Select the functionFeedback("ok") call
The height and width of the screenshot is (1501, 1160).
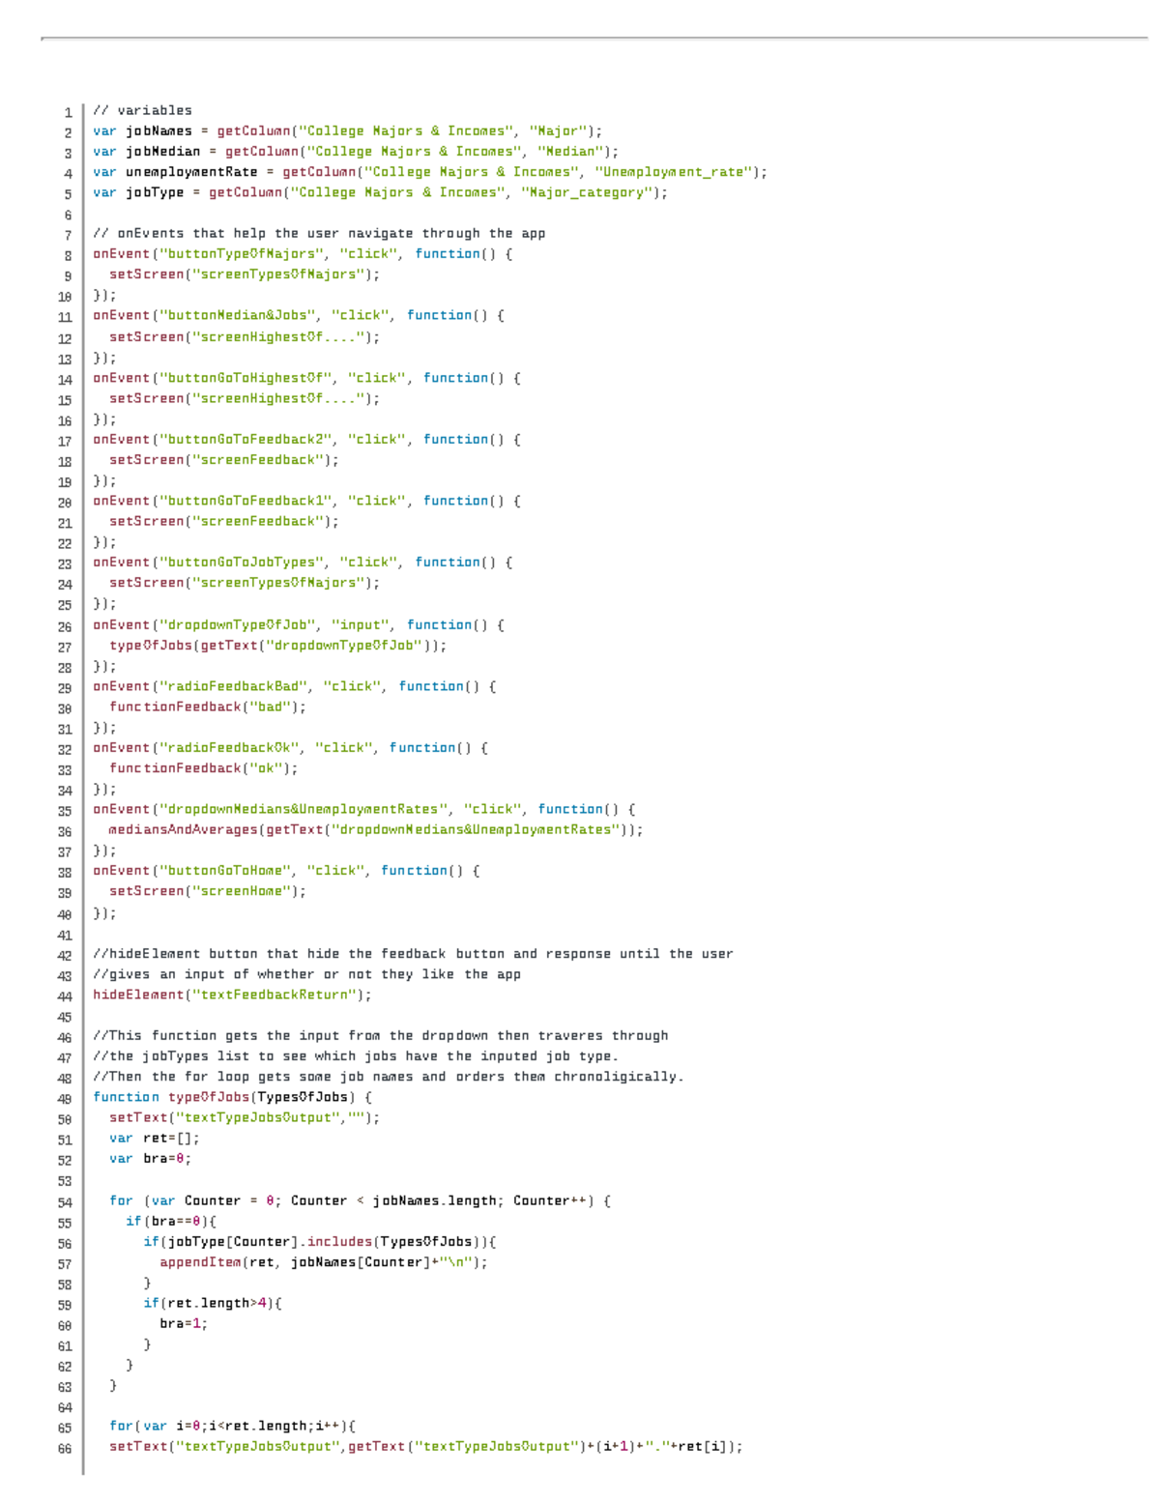tap(203, 767)
